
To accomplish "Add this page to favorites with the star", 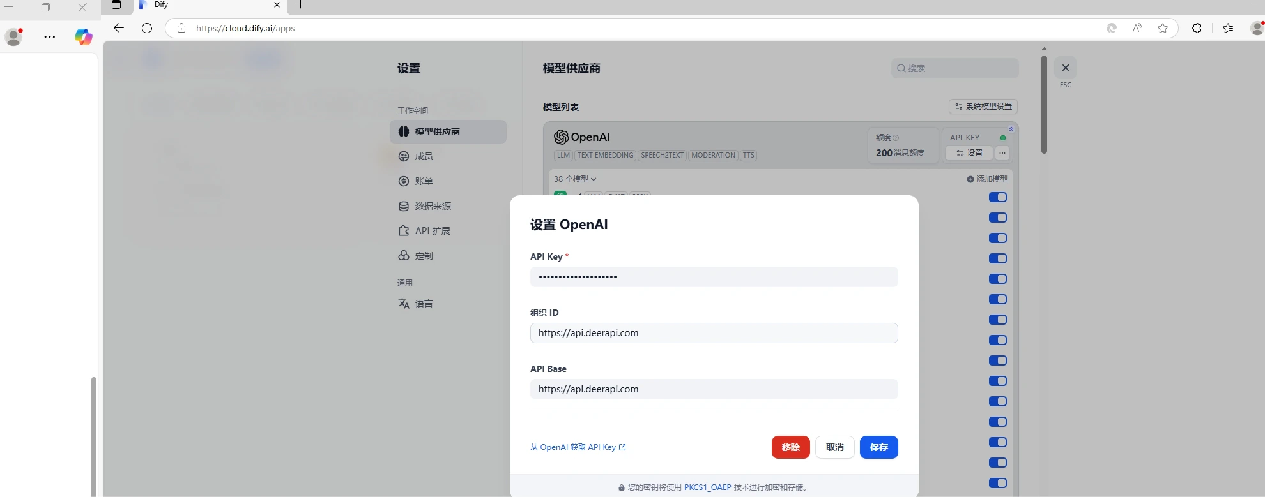I will pos(1163,28).
